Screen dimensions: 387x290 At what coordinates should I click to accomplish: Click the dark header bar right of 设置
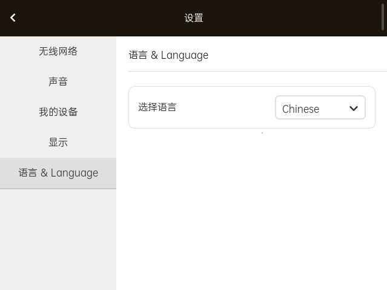(x=291, y=18)
